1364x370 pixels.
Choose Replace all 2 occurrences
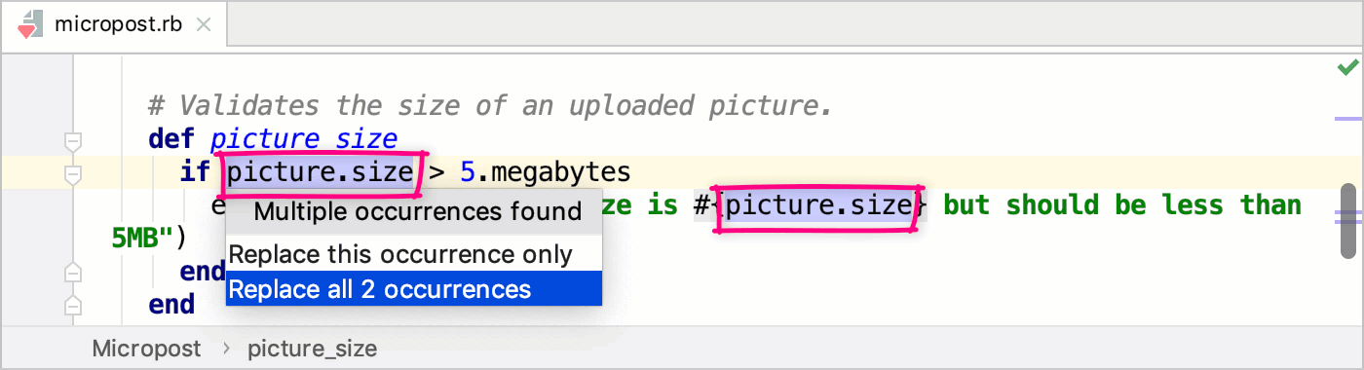[x=413, y=288]
